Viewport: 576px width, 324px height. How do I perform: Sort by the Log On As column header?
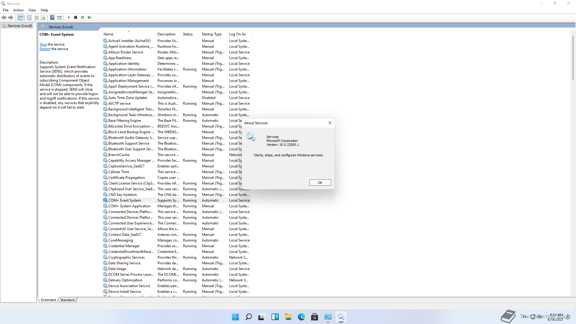pyautogui.click(x=239, y=34)
